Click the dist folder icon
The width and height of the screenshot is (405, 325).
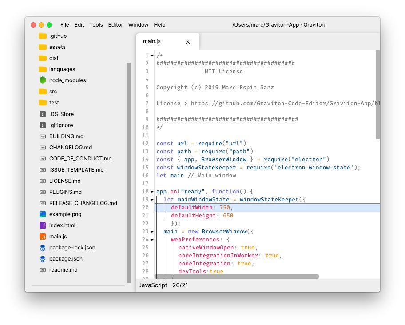[x=43, y=58]
